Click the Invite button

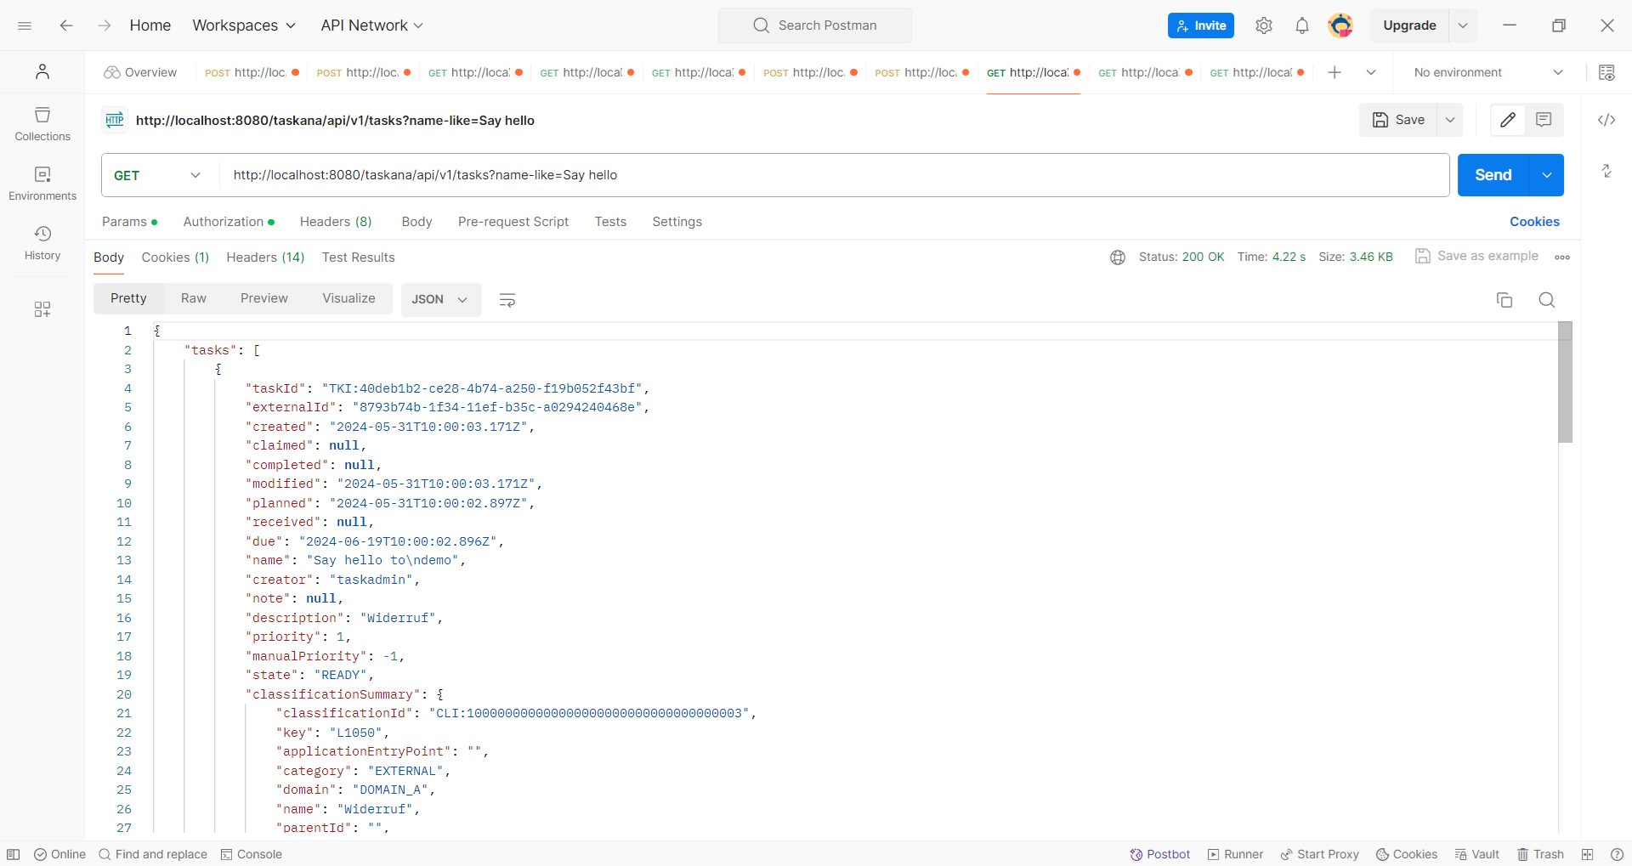[1200, 25]
